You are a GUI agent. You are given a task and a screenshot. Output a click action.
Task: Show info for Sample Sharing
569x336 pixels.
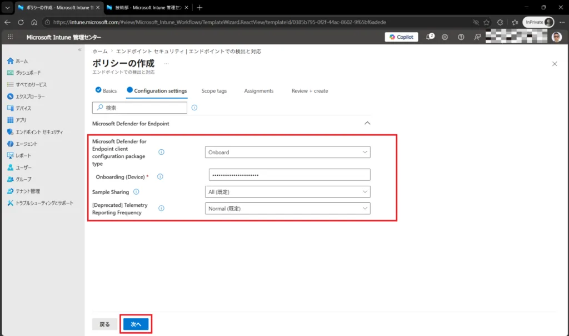(x=136, y=192)
